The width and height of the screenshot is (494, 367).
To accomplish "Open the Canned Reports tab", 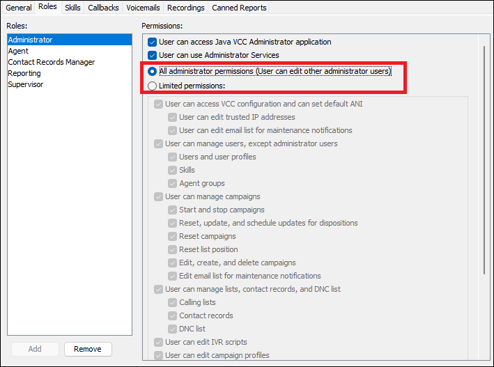I will tap(239, 8).
